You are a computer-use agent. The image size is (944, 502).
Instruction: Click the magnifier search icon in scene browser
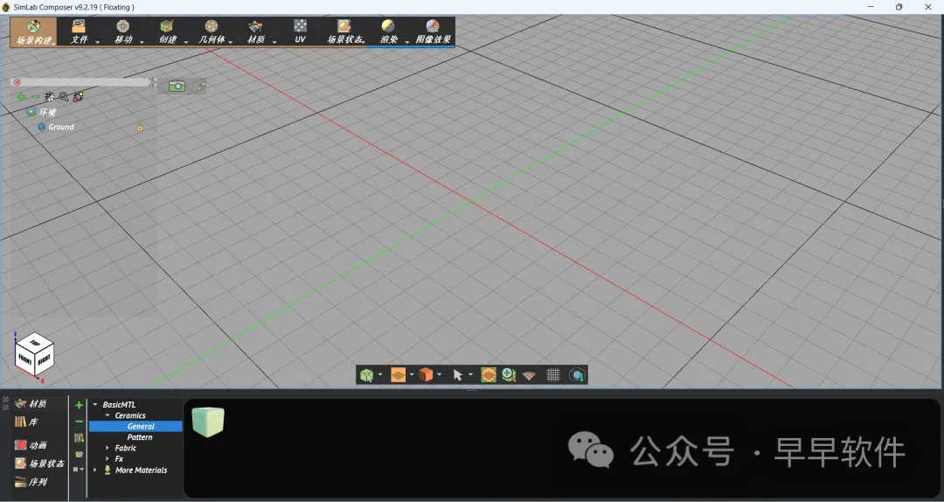(63, 96)
